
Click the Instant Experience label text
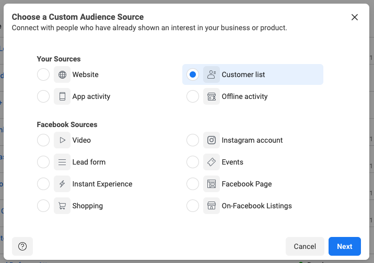[102, 184]
